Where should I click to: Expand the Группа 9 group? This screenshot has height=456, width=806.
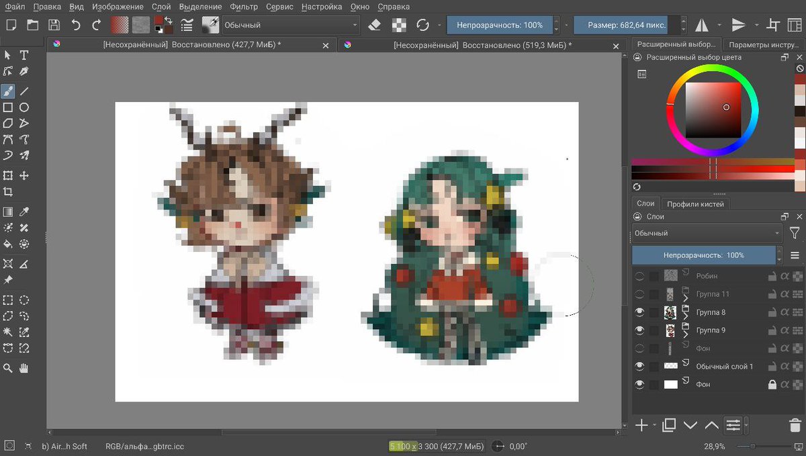click(686, 334)
